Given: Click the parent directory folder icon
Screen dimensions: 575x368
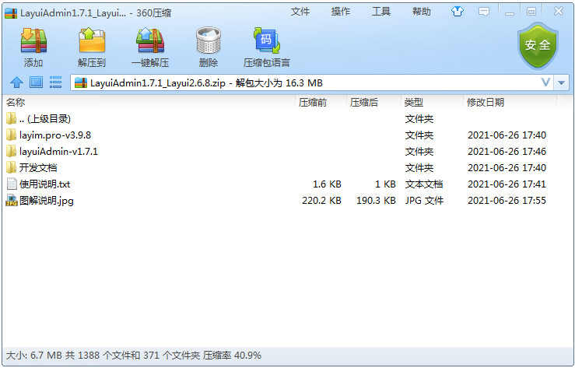Looking at the screenshot, I should coord(12,119).
